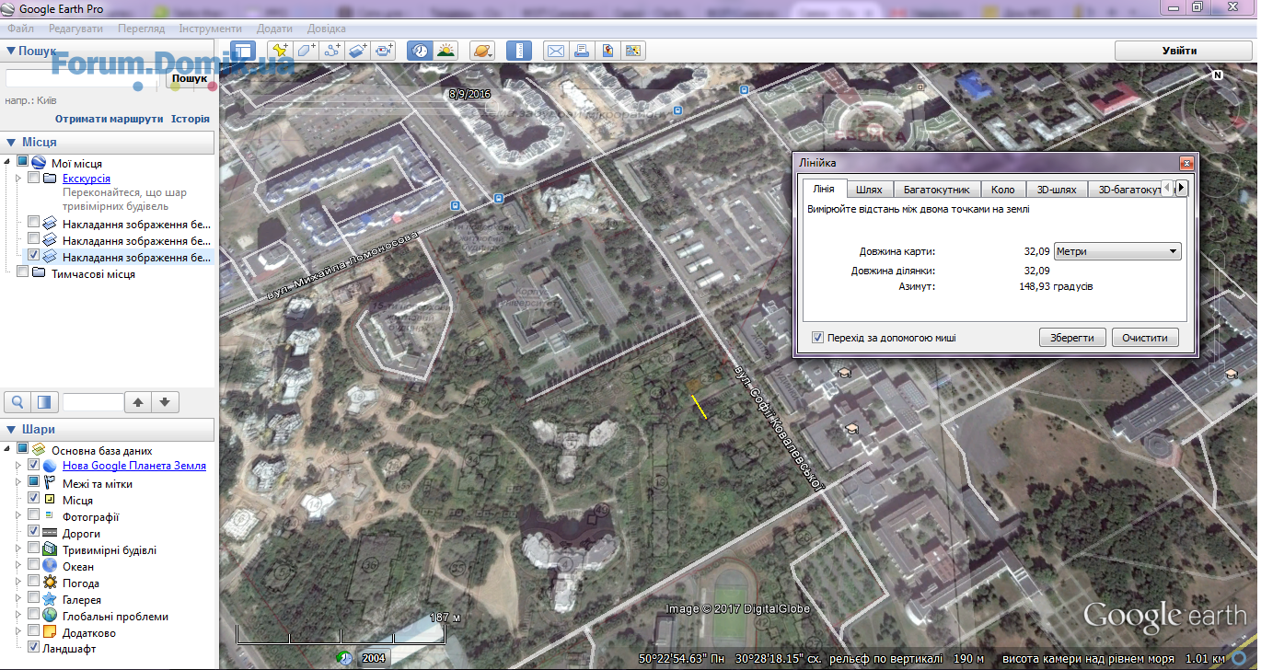
Task: Click the Print icon in toolbar
Action: [x=582, y=51]
